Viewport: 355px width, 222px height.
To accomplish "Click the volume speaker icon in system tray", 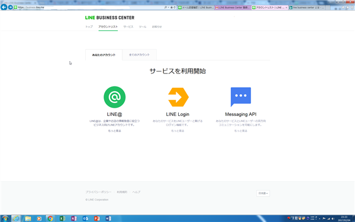I will click(x=333, y=218).
